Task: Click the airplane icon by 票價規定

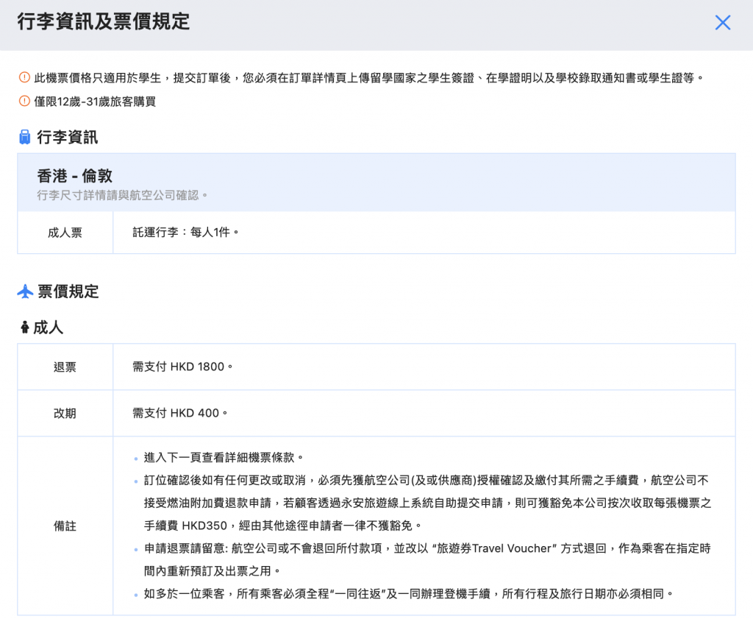Action: point(25,291)
